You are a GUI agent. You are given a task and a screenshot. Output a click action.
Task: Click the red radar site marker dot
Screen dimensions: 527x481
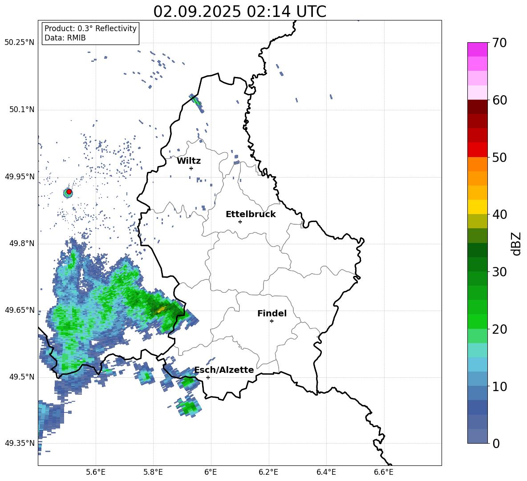pos(69,192)
